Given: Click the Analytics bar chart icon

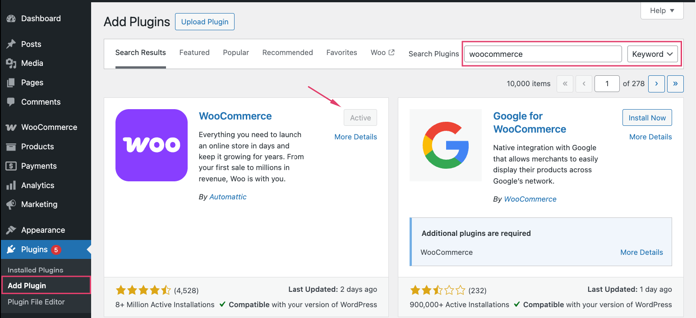Looking at the screenshot, I should tap(11, 185).
